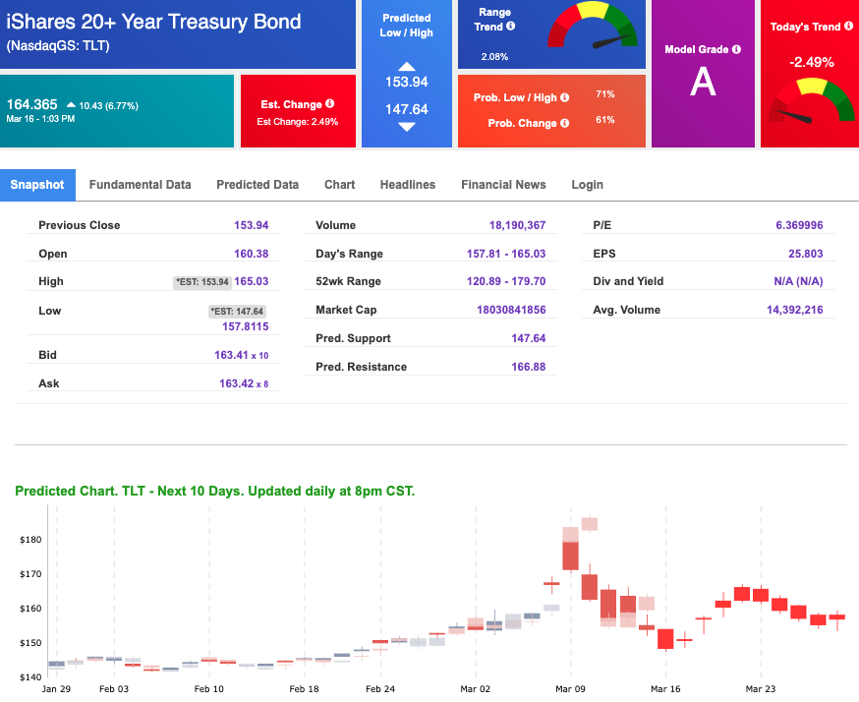Click the Predicted Chart TLT heading

214,491
